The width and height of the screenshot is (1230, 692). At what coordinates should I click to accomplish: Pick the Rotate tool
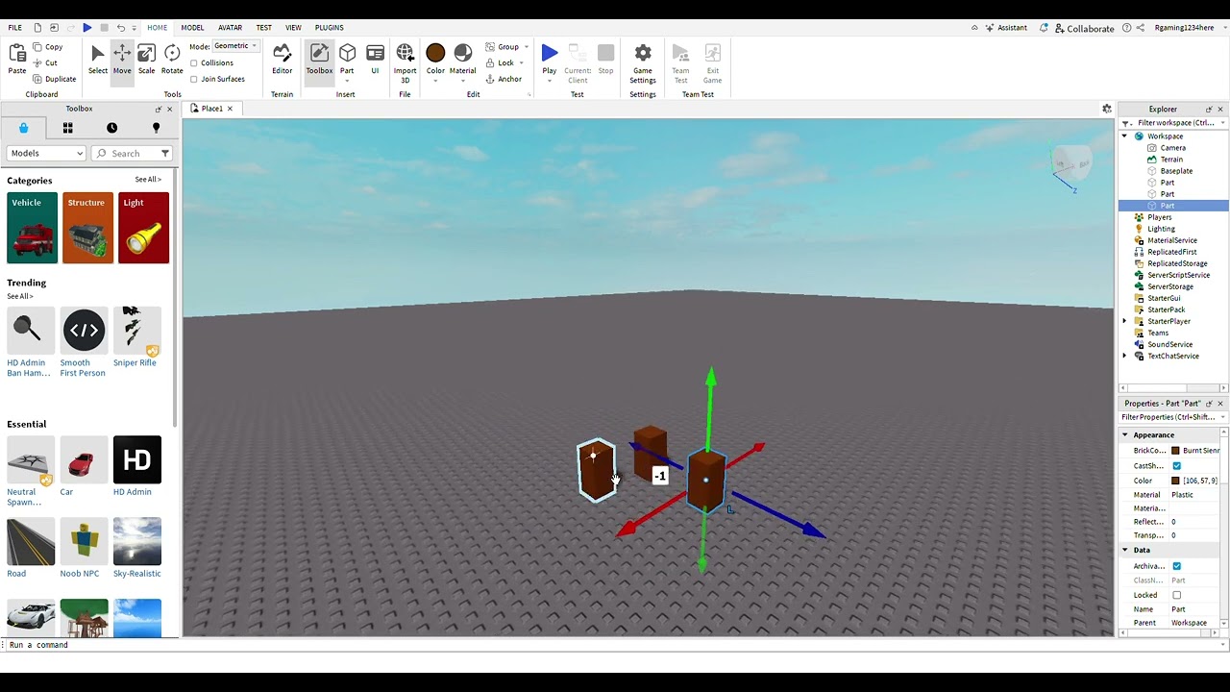[x=172, y=59]
